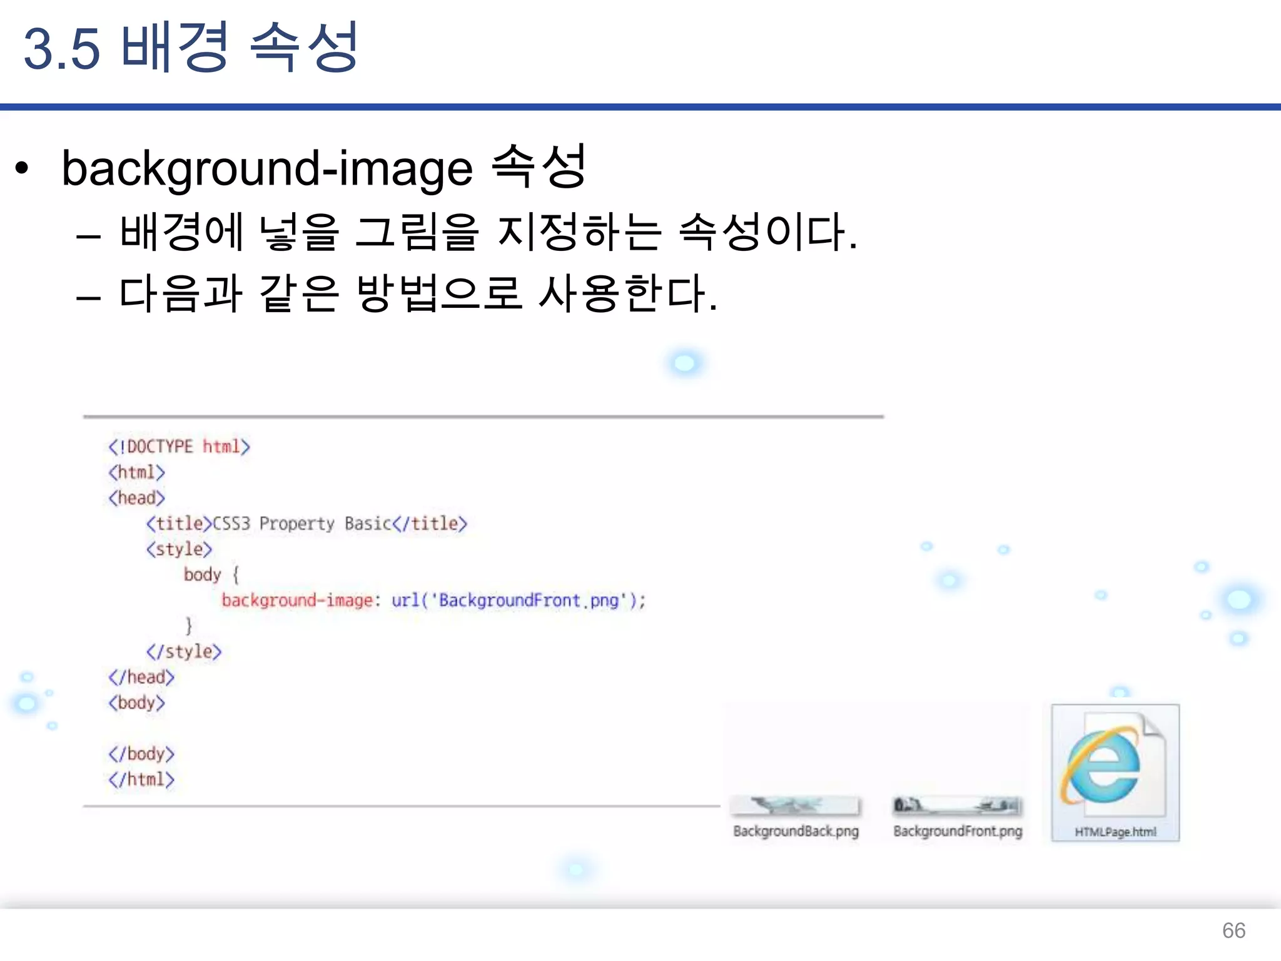Click the opening '<body>' tag line
This screenshot has height=961, width=1281.
tap(136, 703)
